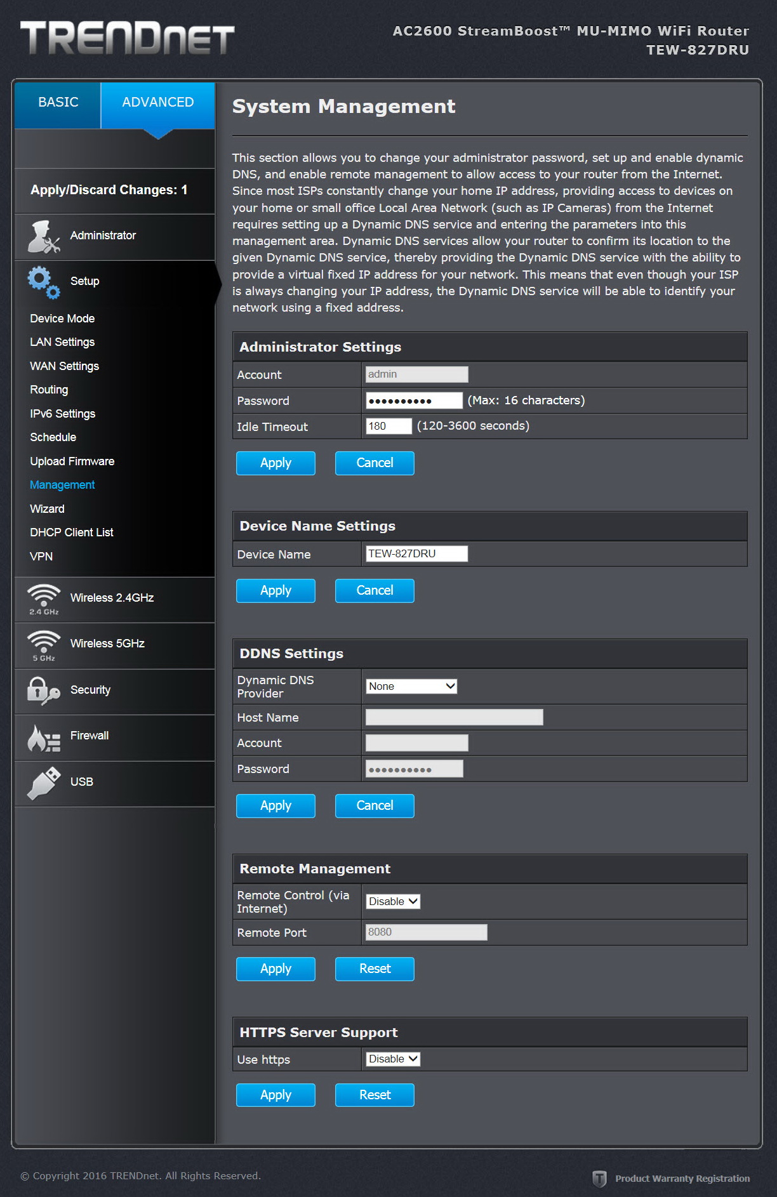Cancel the Device Name changes
The image size is (777, 1197).
375,591
